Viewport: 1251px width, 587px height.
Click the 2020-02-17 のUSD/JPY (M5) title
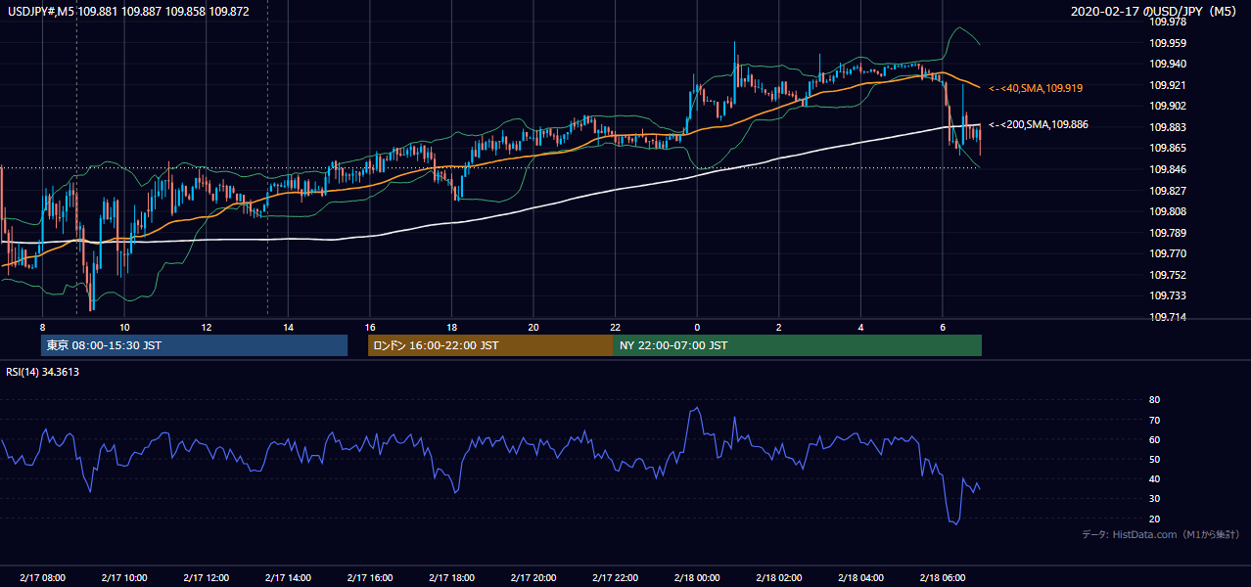pos(1155,12)
